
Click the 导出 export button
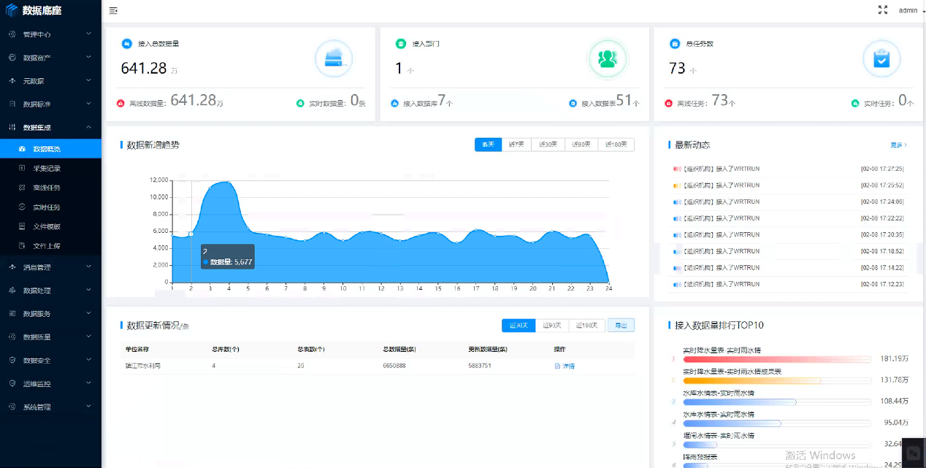point(621,326)
